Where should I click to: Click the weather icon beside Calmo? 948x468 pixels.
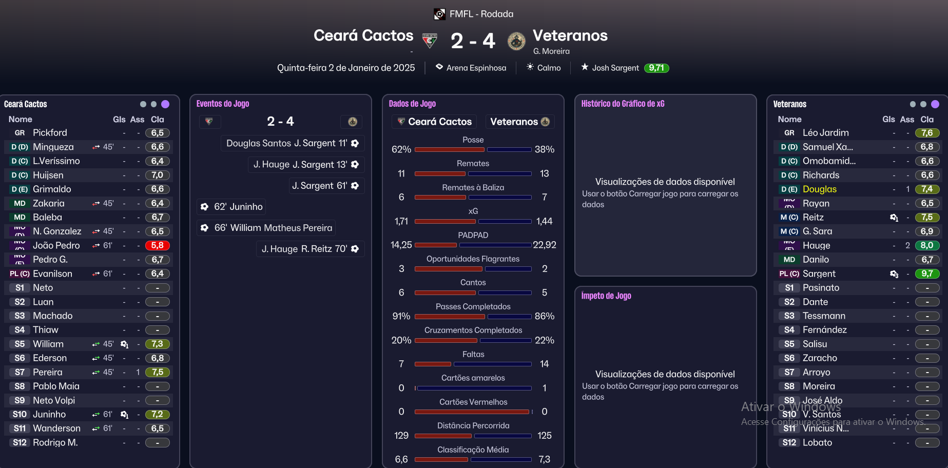pyautogui.click(x=530, y=67)
